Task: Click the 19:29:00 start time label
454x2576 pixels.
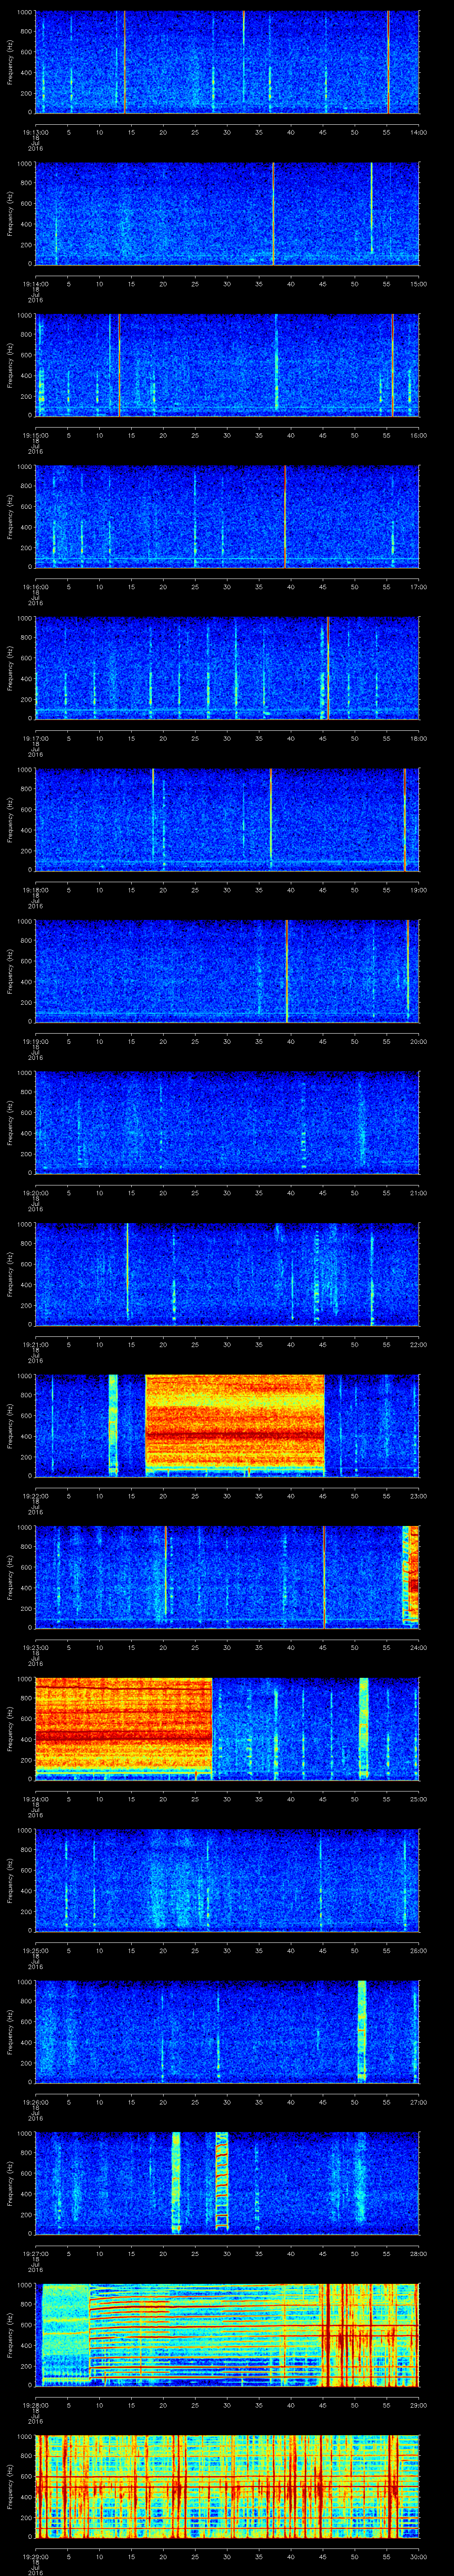Action: tap(36, 2556)
